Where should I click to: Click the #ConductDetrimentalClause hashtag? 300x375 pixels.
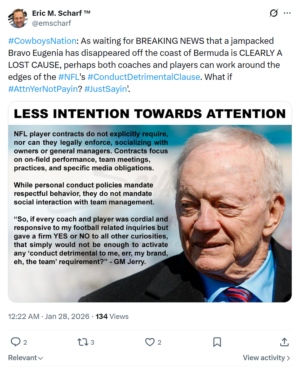click(143, 77)
